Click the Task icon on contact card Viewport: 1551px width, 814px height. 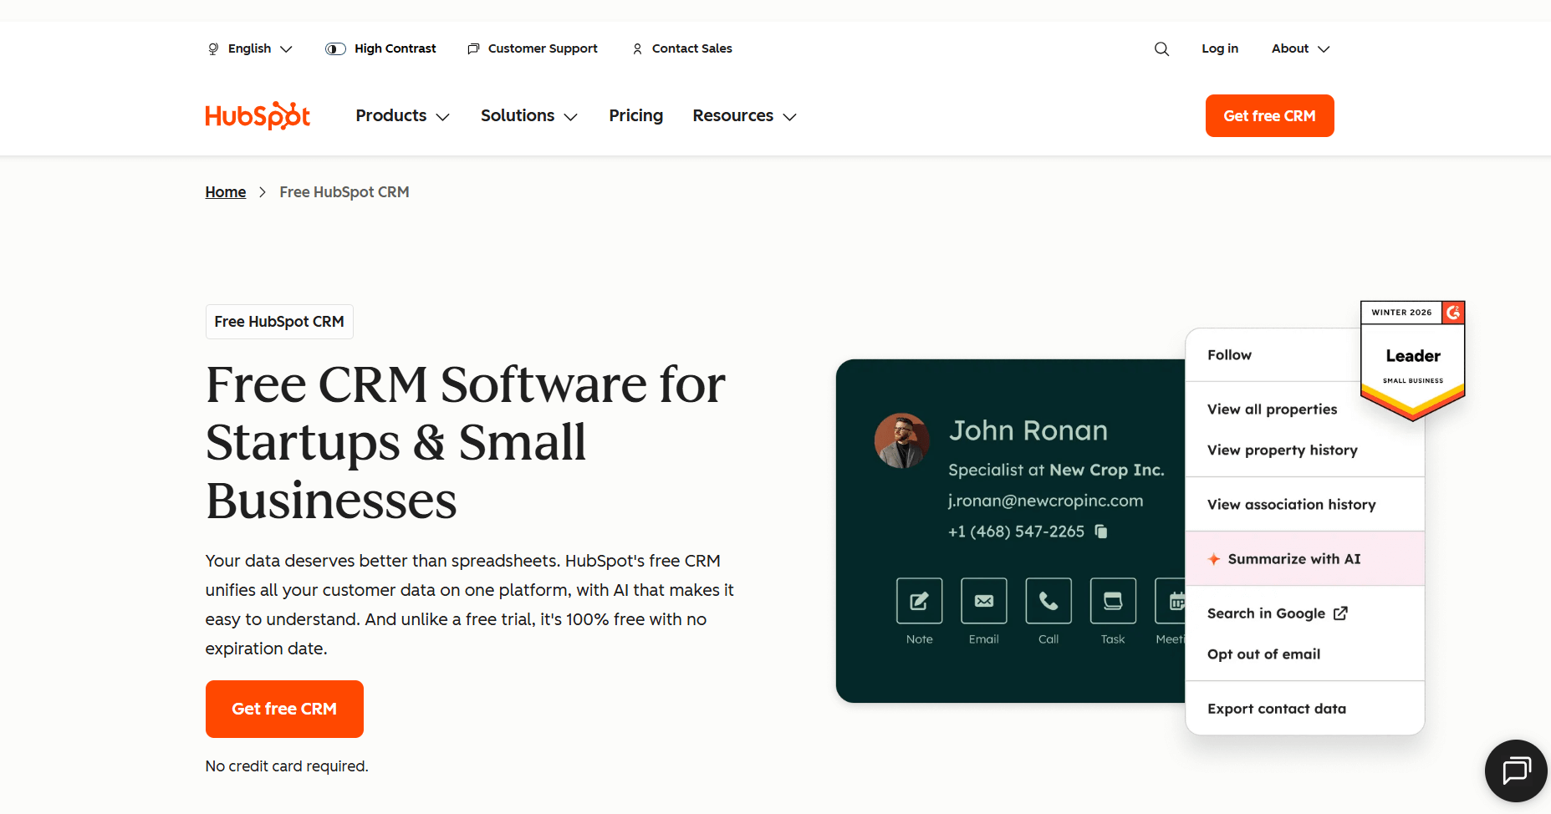1112,601
